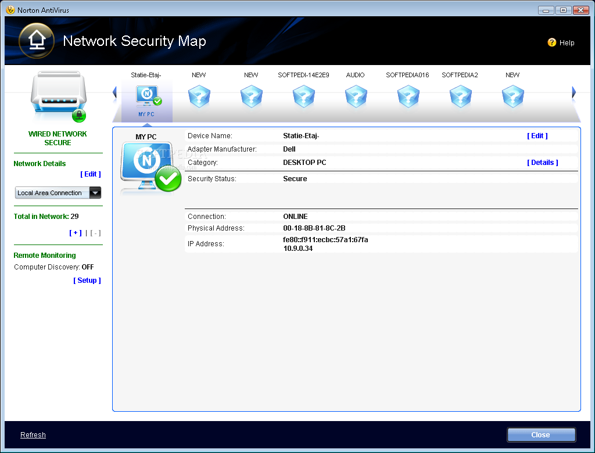Screen dimensions: 595x453
Task: Maximize the Norton AntiVirus window
Action: pos(564,10)
